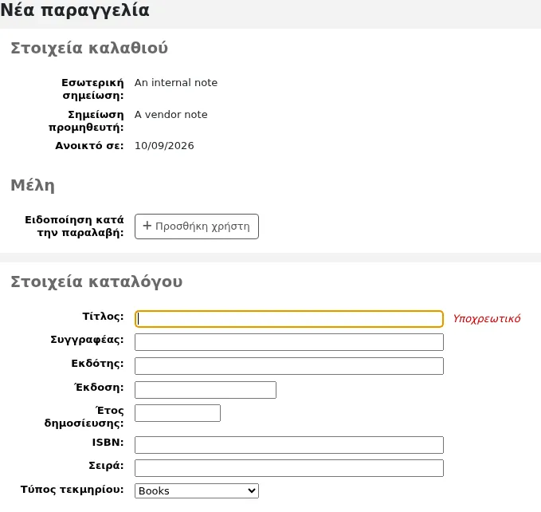The height and width of the screenshot is (512, 541).
Task: Click the Ανοικτό σε label
Action: coord(89,146)
